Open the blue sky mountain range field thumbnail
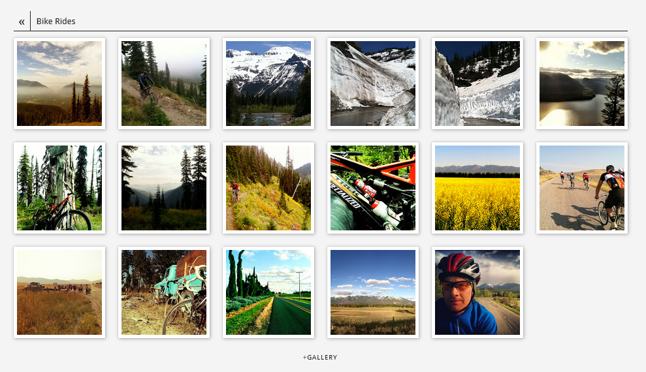Viewport: 646px width, 372px height. [373, 292]
